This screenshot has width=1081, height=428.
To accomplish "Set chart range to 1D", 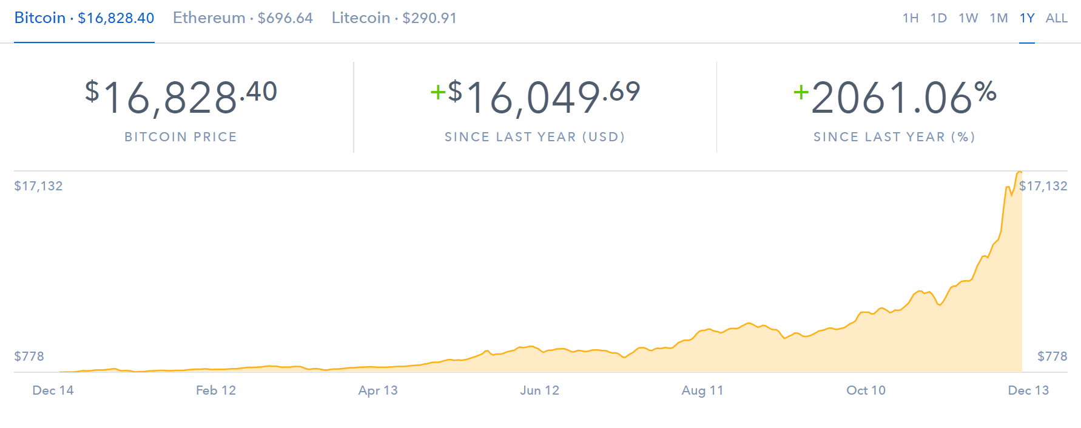I will [938, 18].
